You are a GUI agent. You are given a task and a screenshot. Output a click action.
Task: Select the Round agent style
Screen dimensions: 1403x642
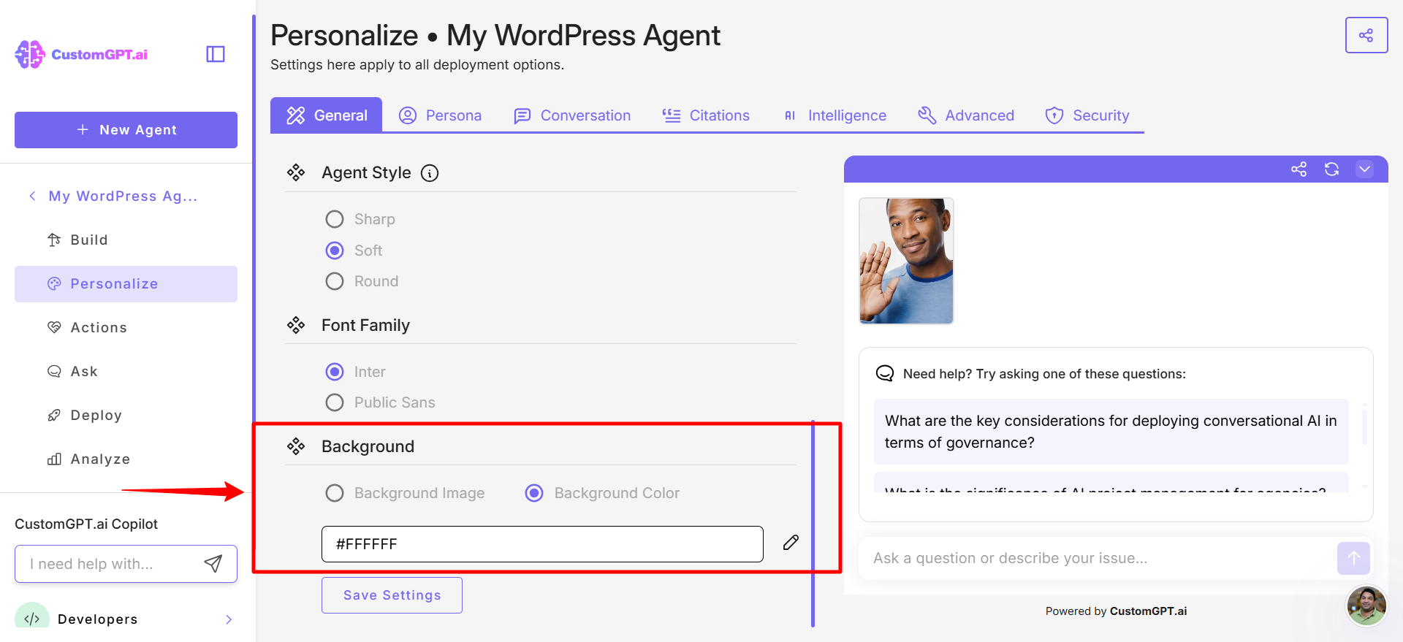335,281
